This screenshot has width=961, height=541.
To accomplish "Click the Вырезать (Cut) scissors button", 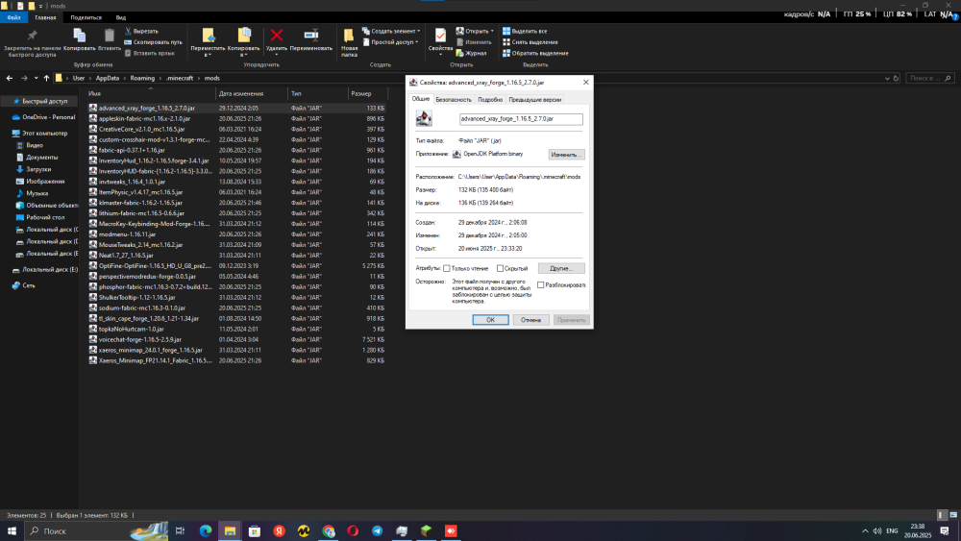I will [141, 32].
